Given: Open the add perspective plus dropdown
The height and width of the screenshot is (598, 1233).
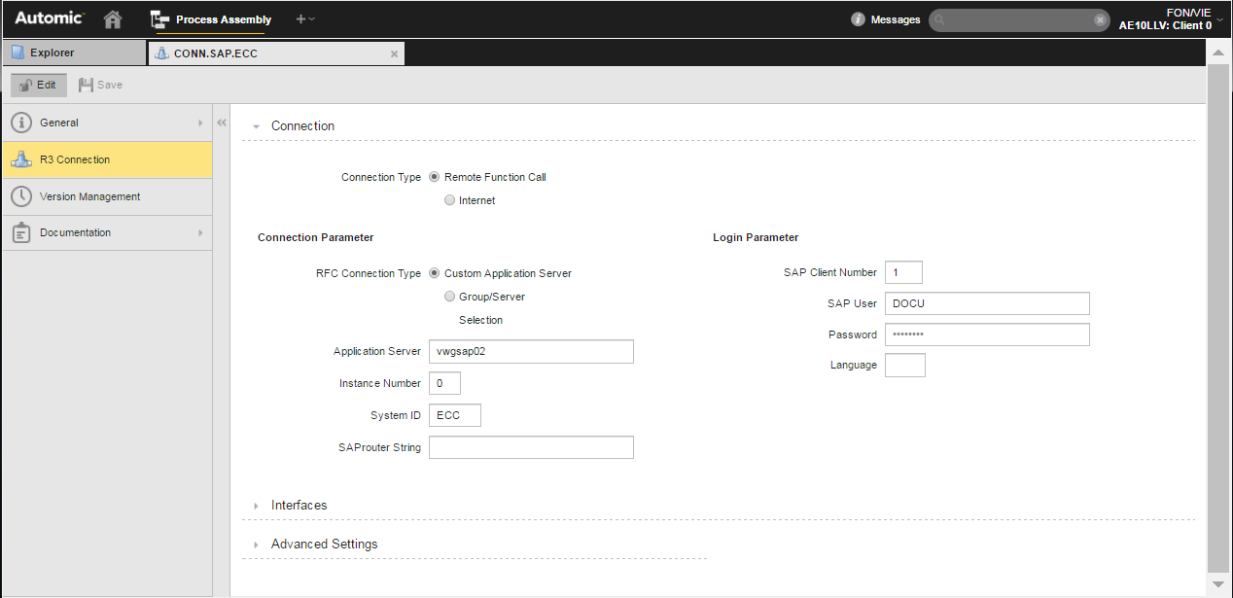Looking at the screenshot, I should point(304,19).
